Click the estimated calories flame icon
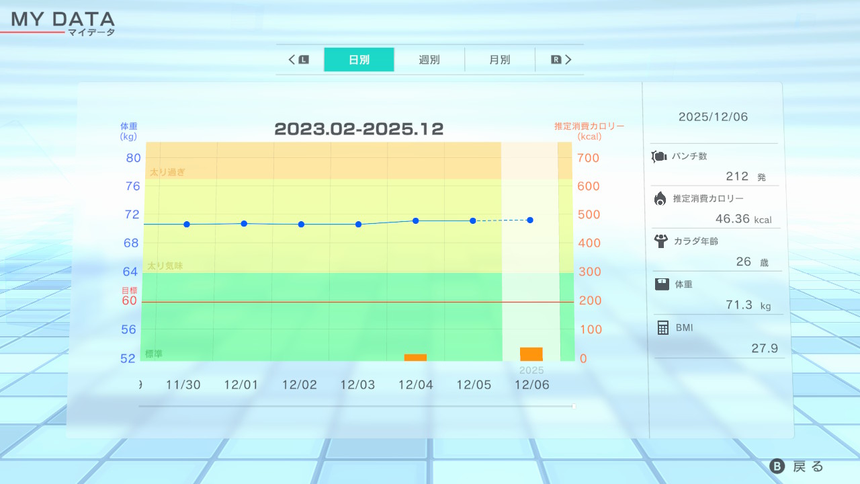Viewport: 860px width, 484px height. (660, 199)
